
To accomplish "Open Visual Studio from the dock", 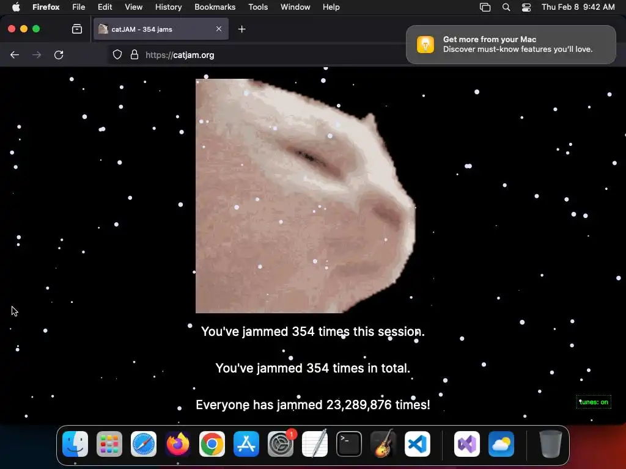I will [x=467, y=444].
